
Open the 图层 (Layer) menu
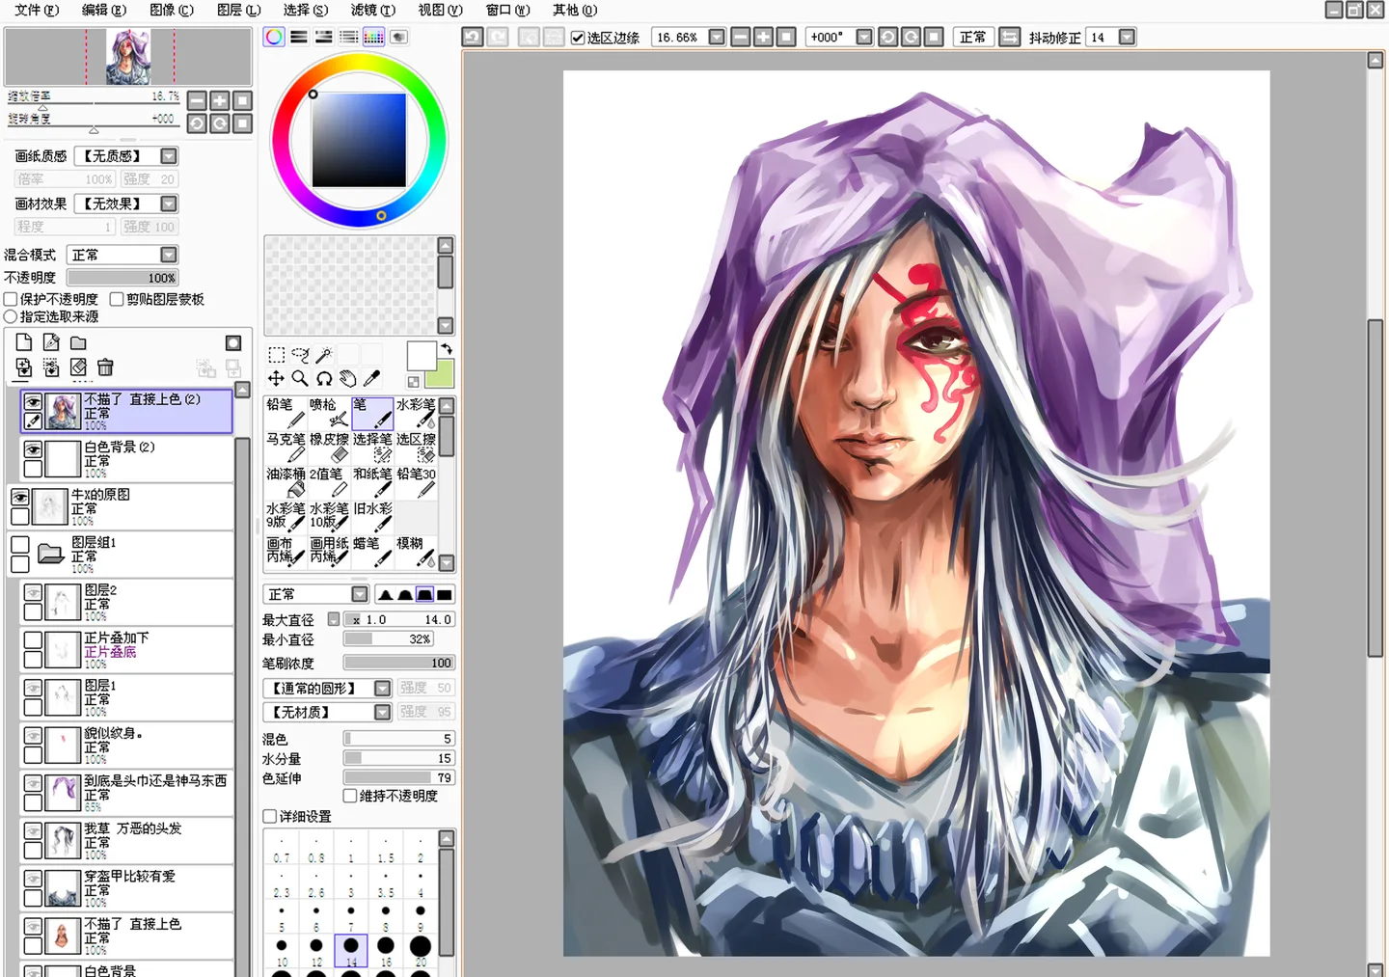coord(238,10)
